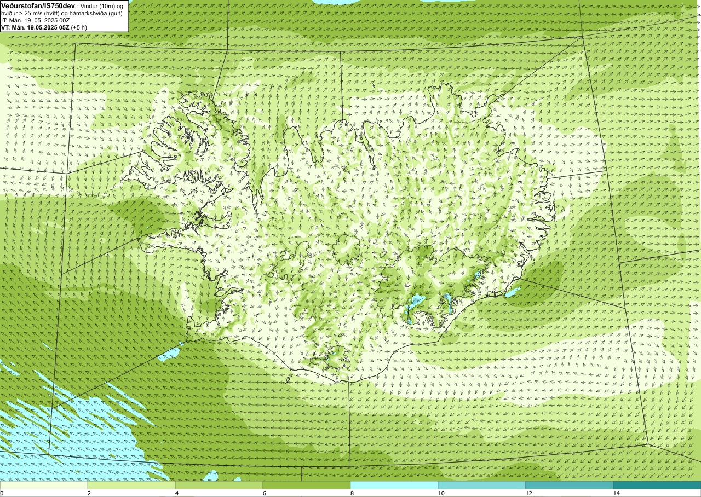701x497 pixels.
Task: Click the legend scale value "4"
Action: coord(177,493)
